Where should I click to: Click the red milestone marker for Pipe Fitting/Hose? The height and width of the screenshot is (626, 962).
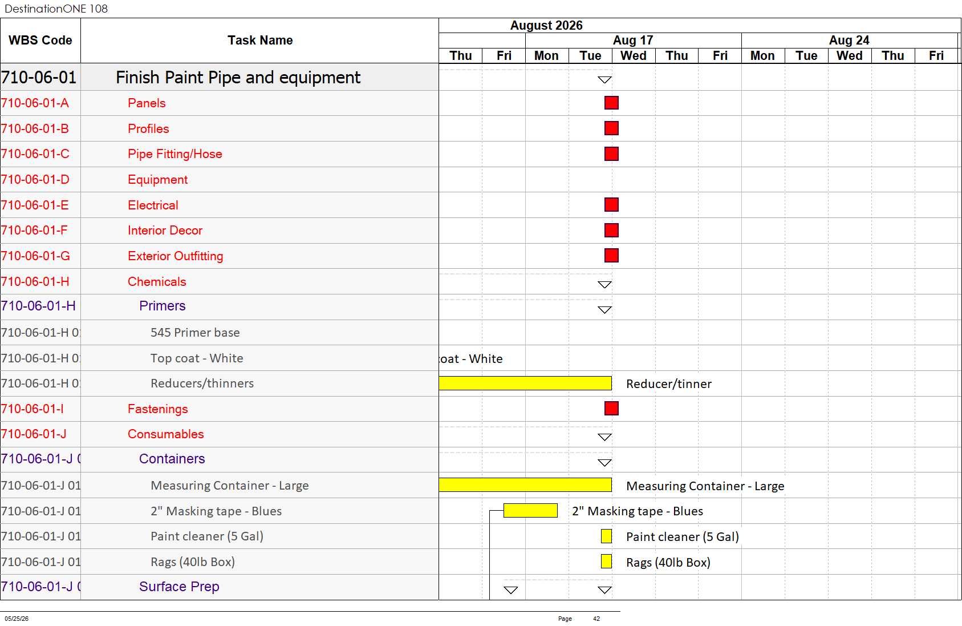coord(611,154)
